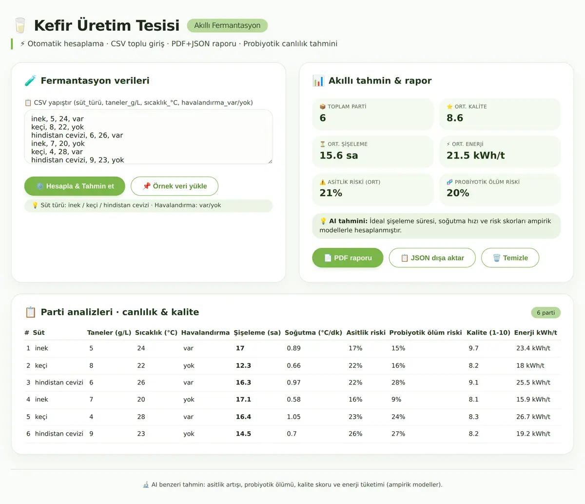Click the test tube icon beside Fermantasyon verileri
The image size is (585, 504).
pyautogui.click(x=30, y=81)
